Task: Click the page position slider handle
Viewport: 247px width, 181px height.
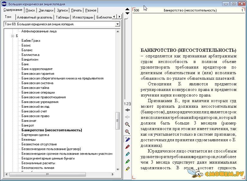Action: pos(126,19)
